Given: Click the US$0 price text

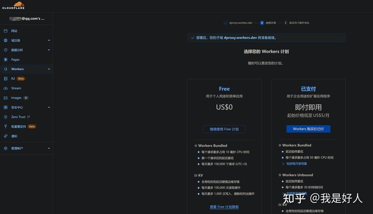Looking at the screenshot, I should (x=224, y=107).
